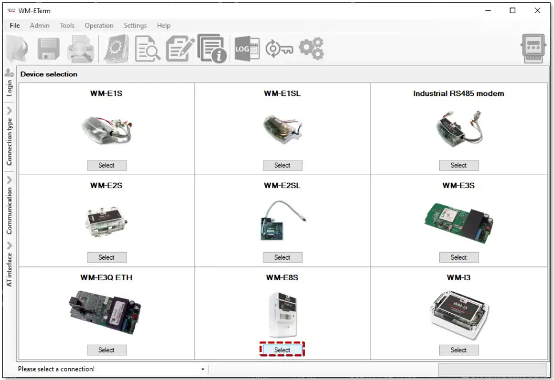Click the triple gears settings icon
554x380 pixels.
[x=311, y=48]
